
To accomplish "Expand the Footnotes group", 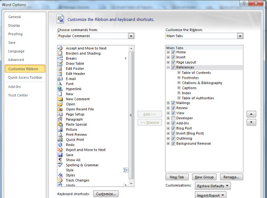I will 179,77.
